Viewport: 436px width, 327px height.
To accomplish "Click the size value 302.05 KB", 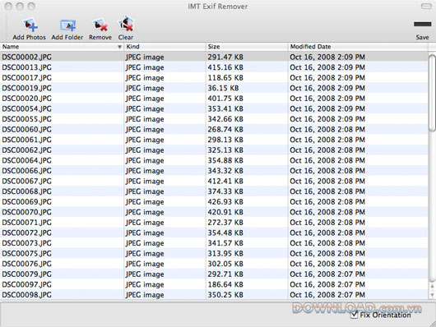I will click(225, 264).
